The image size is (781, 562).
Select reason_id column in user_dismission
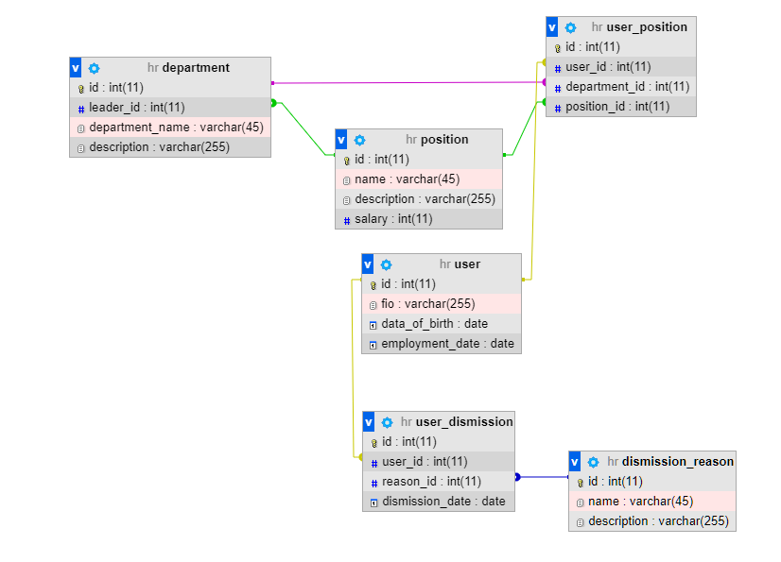click(425, 482)
